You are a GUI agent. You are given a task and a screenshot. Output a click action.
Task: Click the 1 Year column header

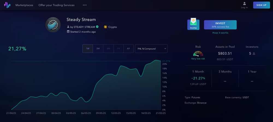252,72
